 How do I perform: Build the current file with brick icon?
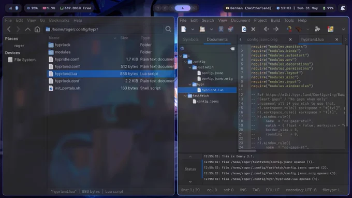click(x=299, y=29)
